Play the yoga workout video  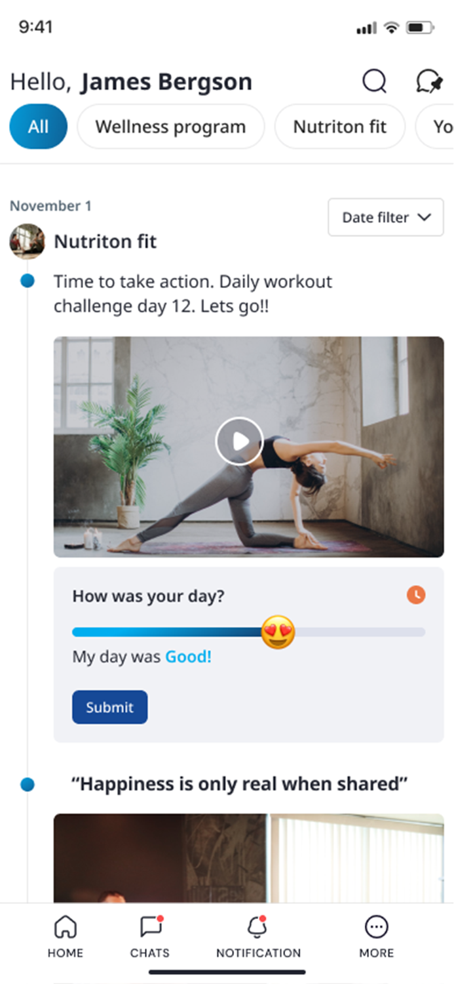click(239, 441)
